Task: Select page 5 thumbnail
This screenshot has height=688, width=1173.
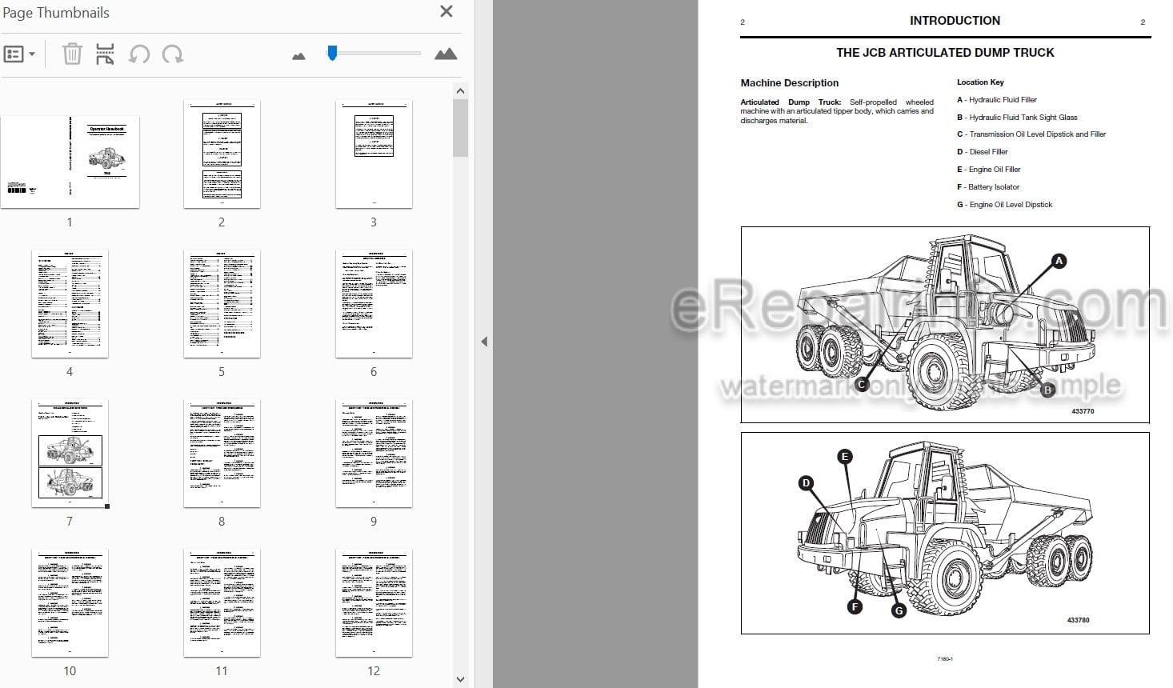Action: [222, 303]
